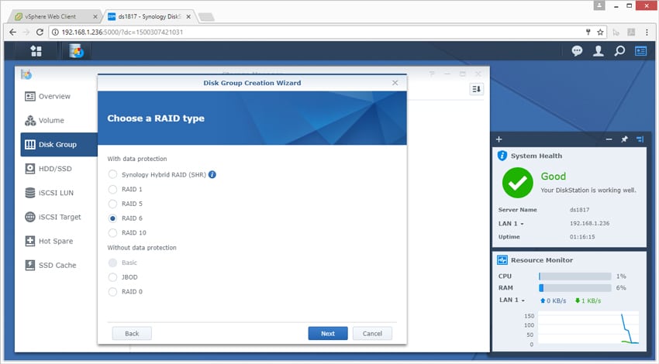This screenshot has width=659, height=364.
Task: Select the RAID 5 option
Action: (112, 204)
